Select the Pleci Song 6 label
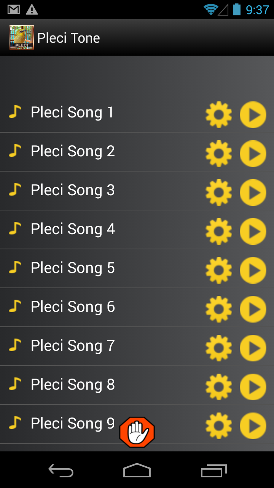274x488 pixels. 72,307
